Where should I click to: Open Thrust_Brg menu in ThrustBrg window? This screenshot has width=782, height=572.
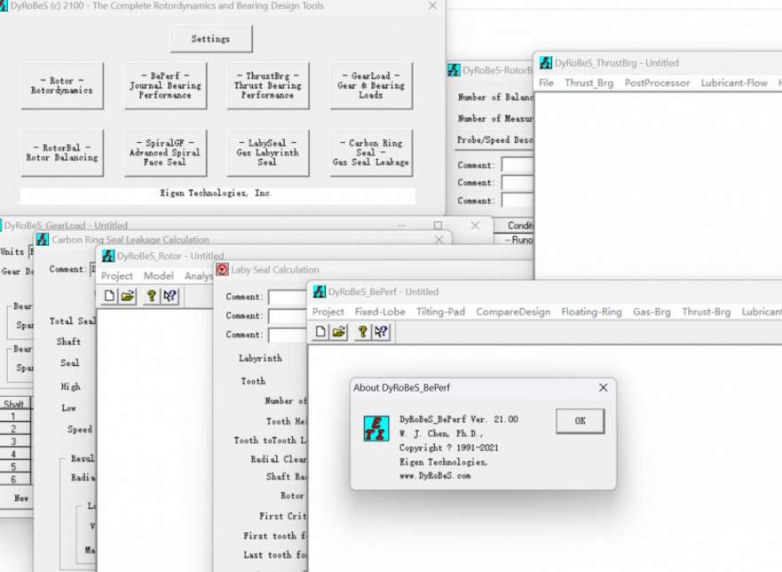coord(589,83)
